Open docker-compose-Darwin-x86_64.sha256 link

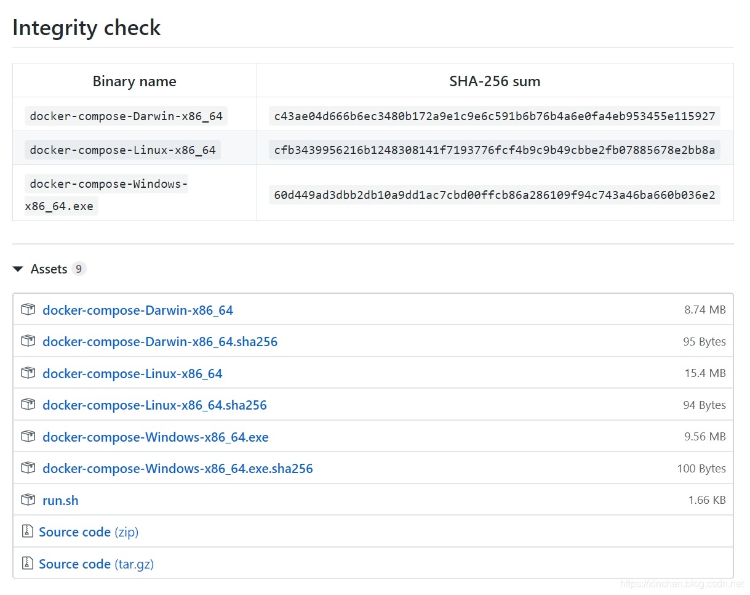[160, 341]
